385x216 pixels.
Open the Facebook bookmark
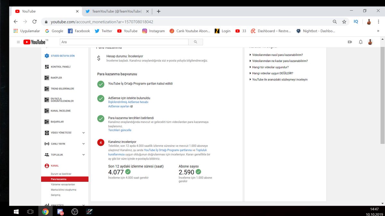[79, 31]
